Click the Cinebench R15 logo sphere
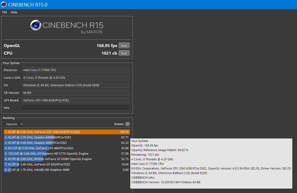The width and height of the screenshot is (297, 193). tap(36, 25)
